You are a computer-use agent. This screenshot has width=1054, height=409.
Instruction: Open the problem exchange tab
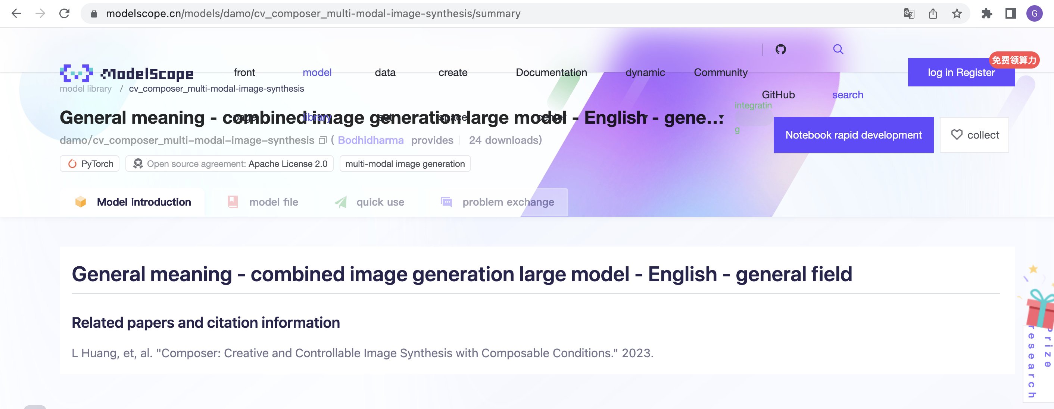(x=508, y=202)
